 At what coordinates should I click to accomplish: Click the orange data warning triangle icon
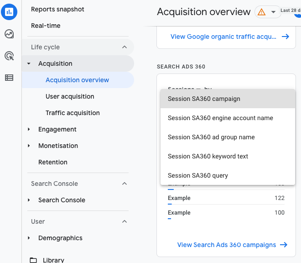tap(261, 12)
